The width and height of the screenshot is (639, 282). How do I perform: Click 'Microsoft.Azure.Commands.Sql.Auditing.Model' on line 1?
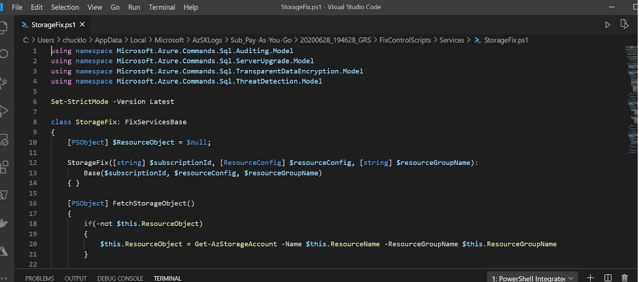pos(205,51)
